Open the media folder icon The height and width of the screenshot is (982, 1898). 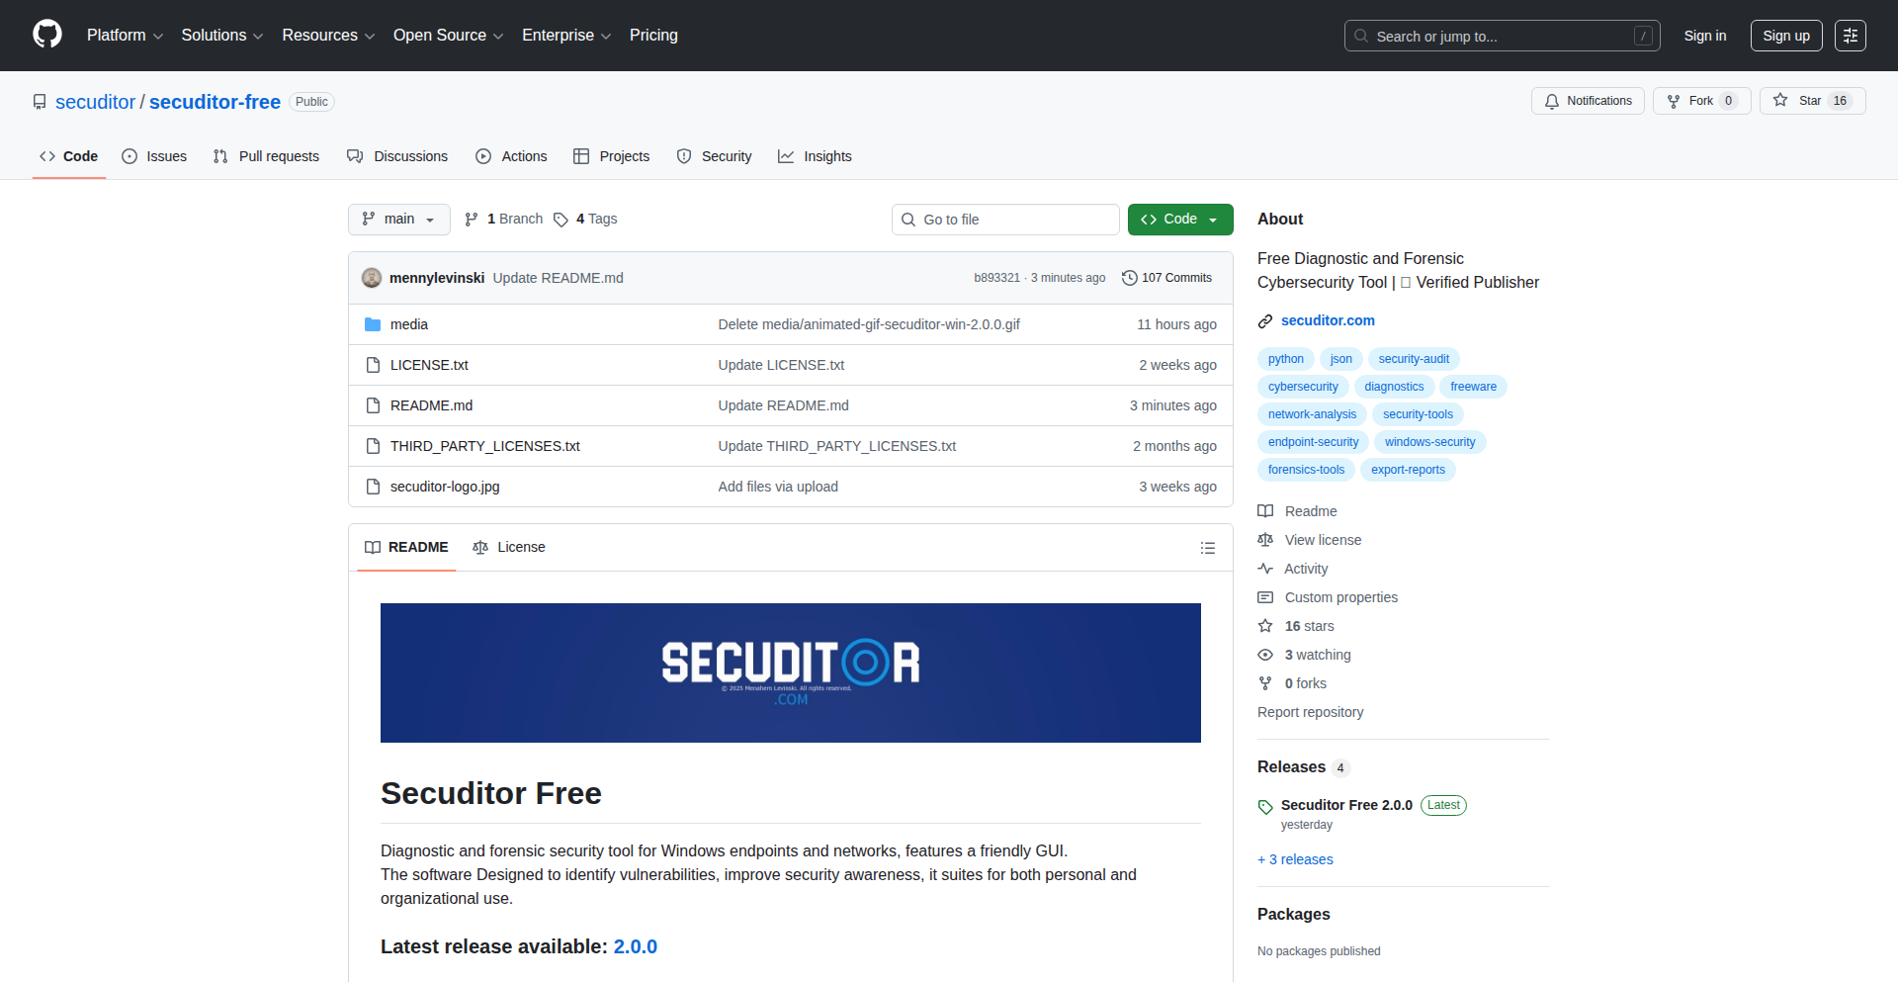click(x=373, y=324)
